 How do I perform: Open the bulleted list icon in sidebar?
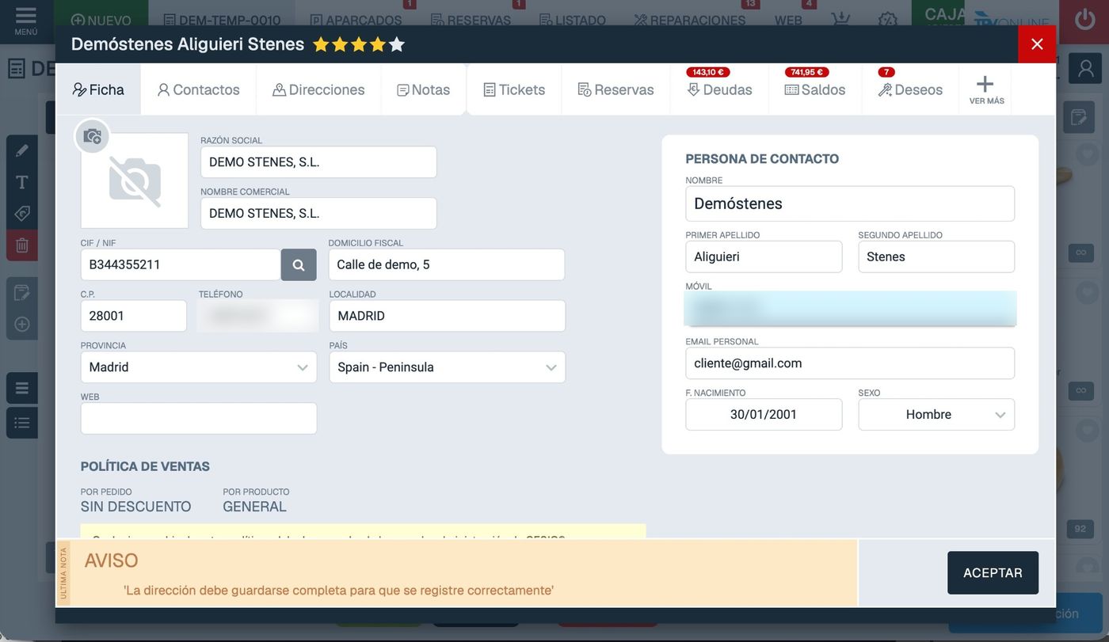[22, 423]
